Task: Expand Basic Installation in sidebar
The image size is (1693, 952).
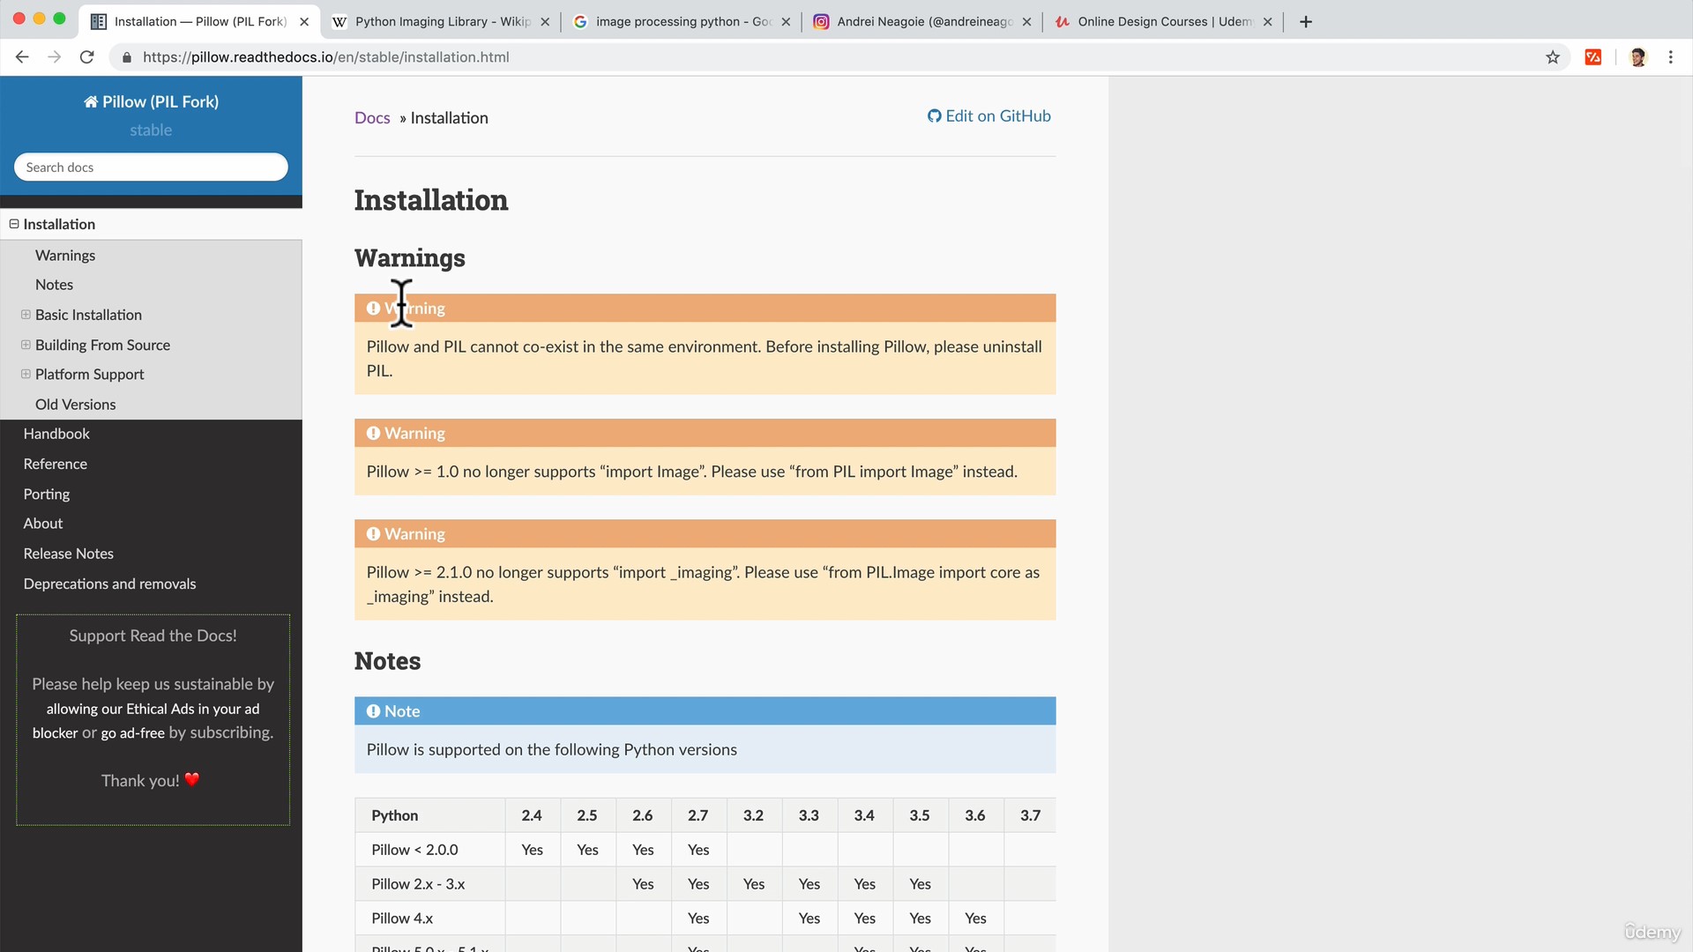Action: click(x=26, y=315)
